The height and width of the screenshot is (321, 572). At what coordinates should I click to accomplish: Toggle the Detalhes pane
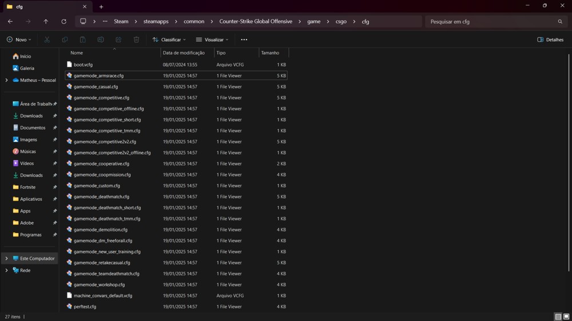(550, 40)
